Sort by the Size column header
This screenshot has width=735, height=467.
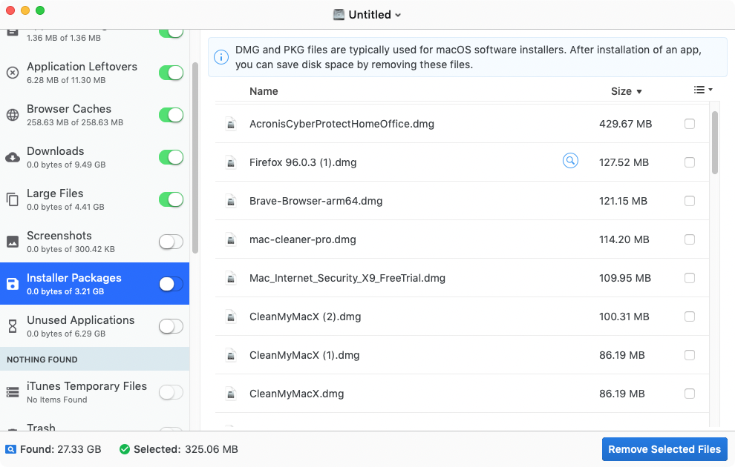tap(627, 91)
